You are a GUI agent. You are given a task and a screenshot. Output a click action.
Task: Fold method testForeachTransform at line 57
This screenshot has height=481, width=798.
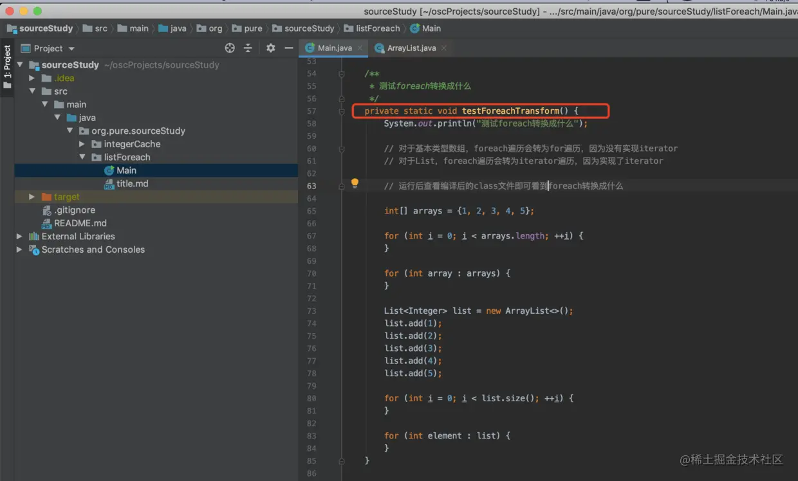(x=342, y=111)
